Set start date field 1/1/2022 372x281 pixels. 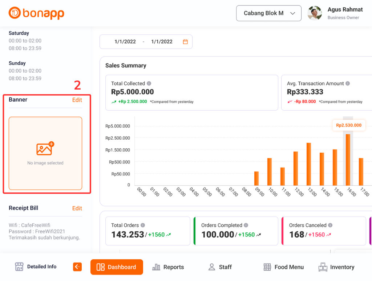(x=125, y=42)
